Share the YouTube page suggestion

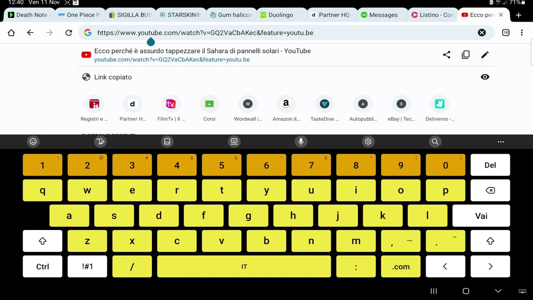click(447, 55)
